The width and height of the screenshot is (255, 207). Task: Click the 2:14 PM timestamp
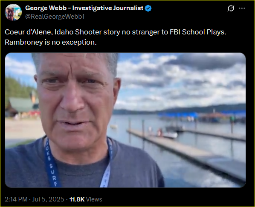pos(16,199)
